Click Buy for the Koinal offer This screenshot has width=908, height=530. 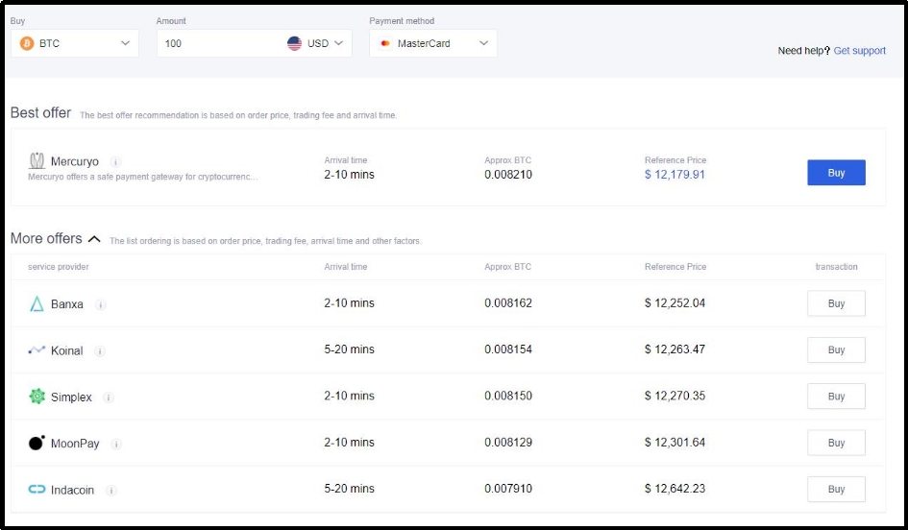836,350
